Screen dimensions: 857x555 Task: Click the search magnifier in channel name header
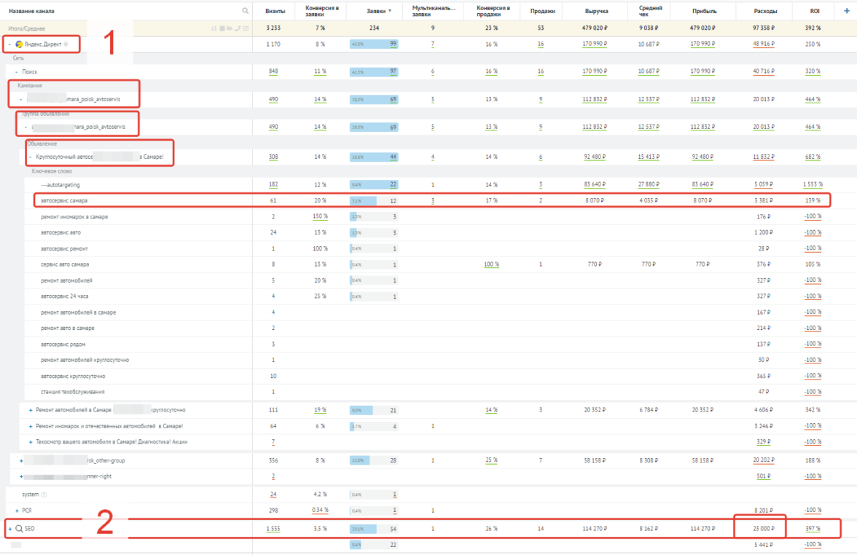point(245,11)
